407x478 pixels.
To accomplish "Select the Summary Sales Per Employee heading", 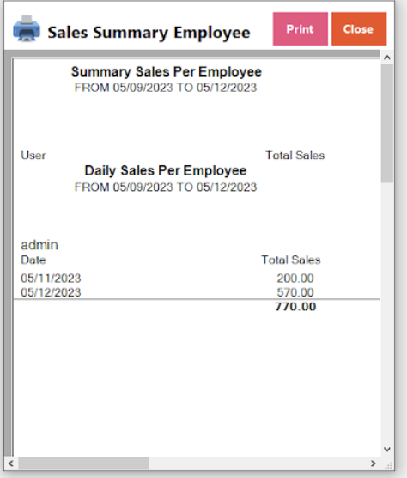I will tap(167, 72).
